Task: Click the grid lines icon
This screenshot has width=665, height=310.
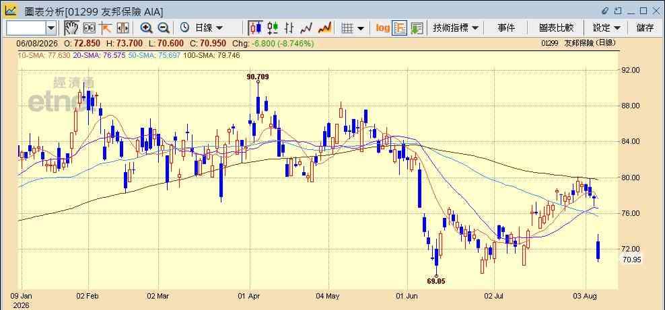Action: click(x=347, y=28)
